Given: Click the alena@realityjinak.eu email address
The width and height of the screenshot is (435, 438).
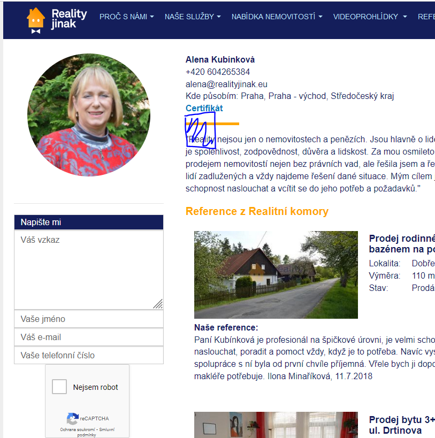Looking at the screenshot, I should click(x=226, y=84).
